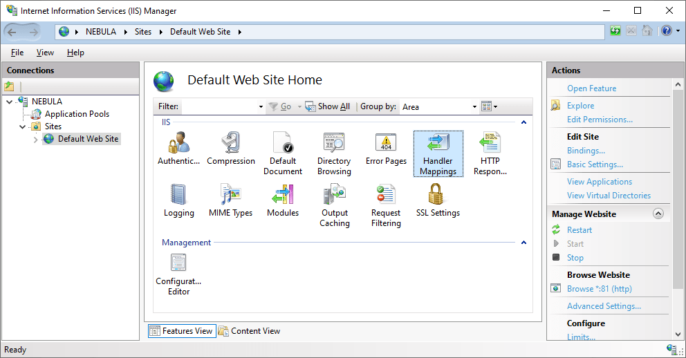The image size is (686, 358).
Task: Stop the website
Action: click(575, 258)
